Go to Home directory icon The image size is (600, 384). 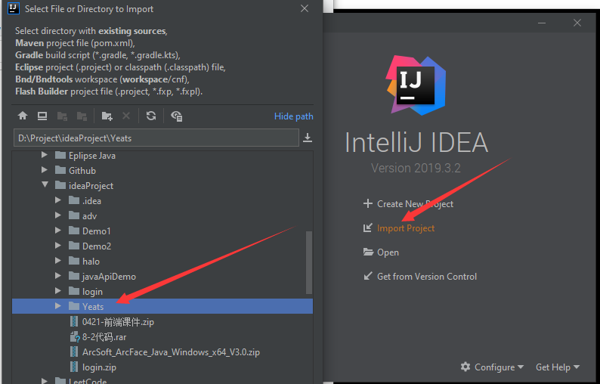(23, 116)
